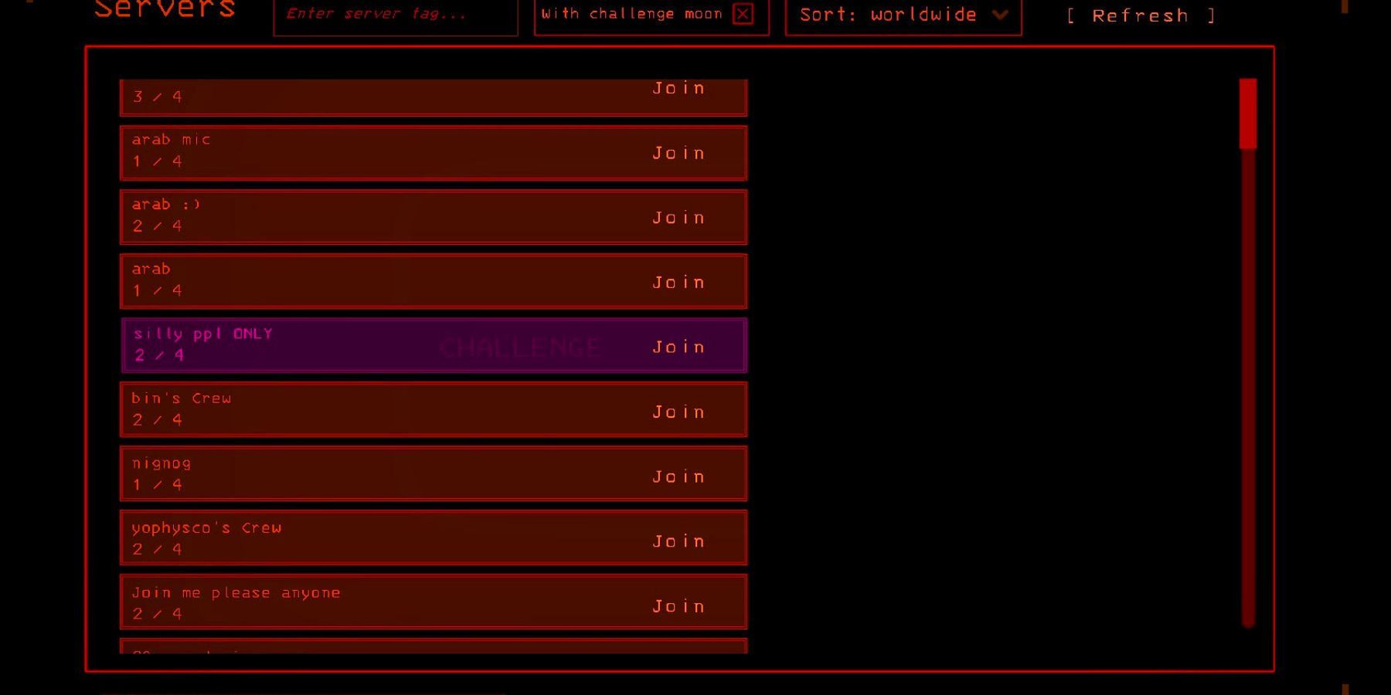Screen dimensions: 1391x695
Task: Join "bin's Crew" server
Action: (678, 412)
